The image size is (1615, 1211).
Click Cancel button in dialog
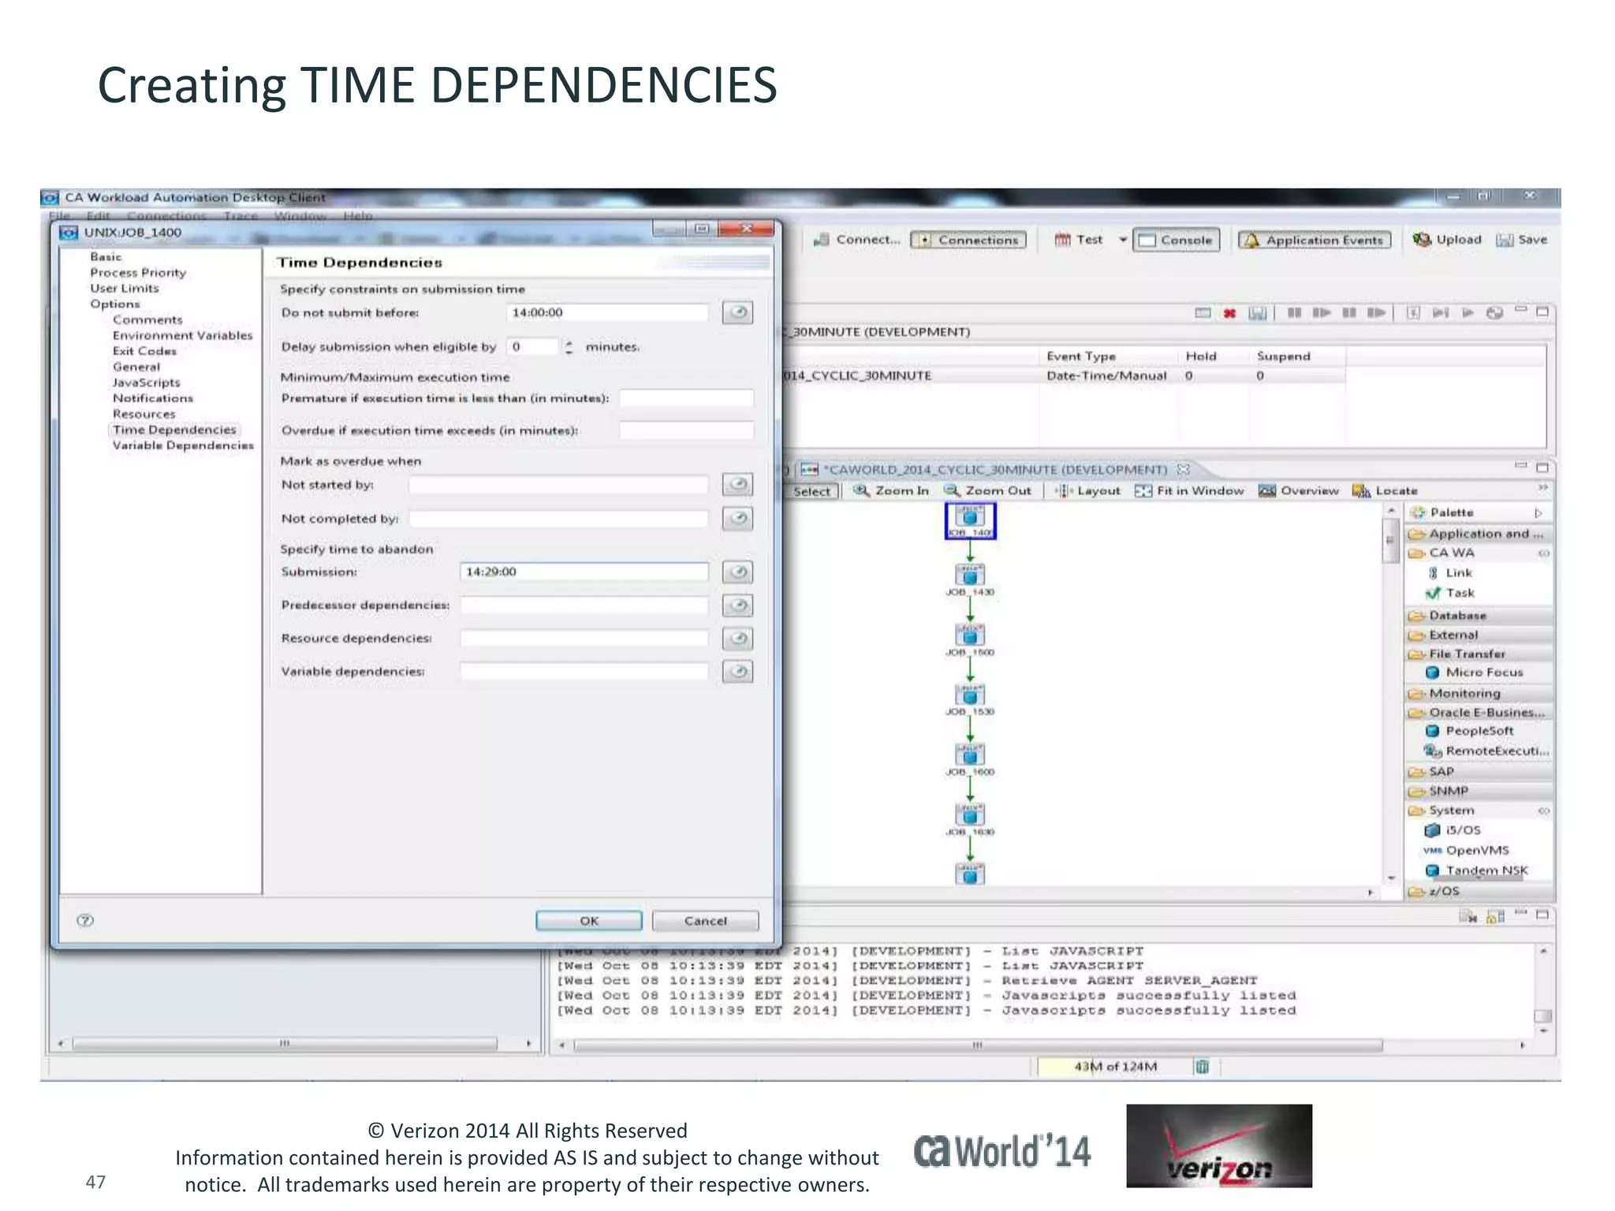click(706, 921)
